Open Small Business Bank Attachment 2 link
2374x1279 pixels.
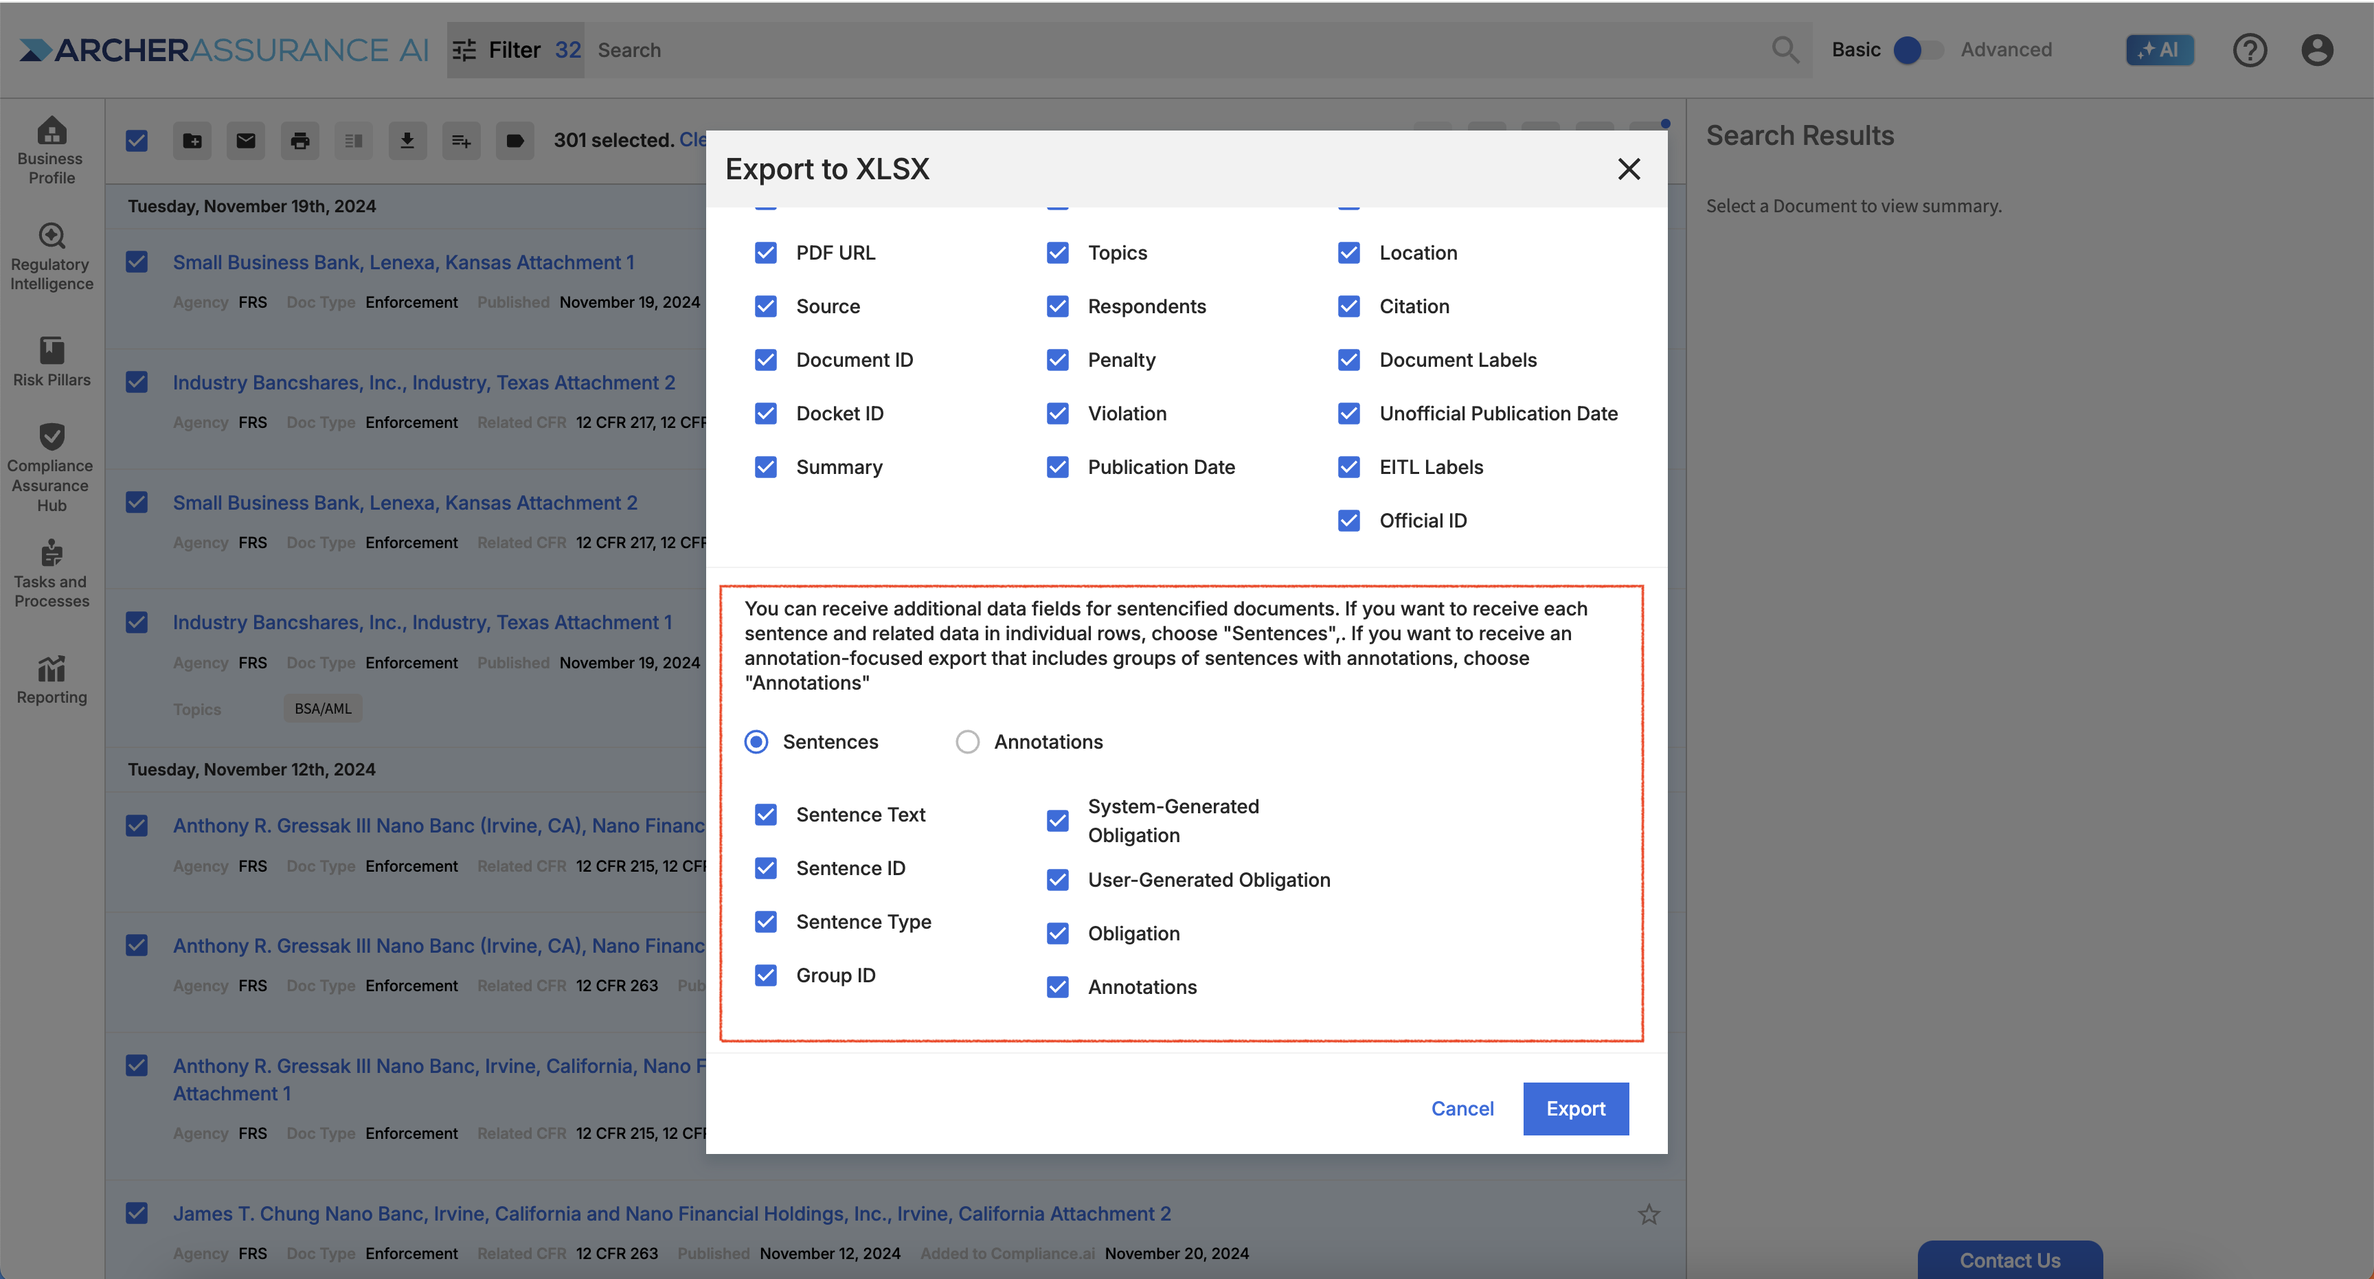tap(405, 502)
